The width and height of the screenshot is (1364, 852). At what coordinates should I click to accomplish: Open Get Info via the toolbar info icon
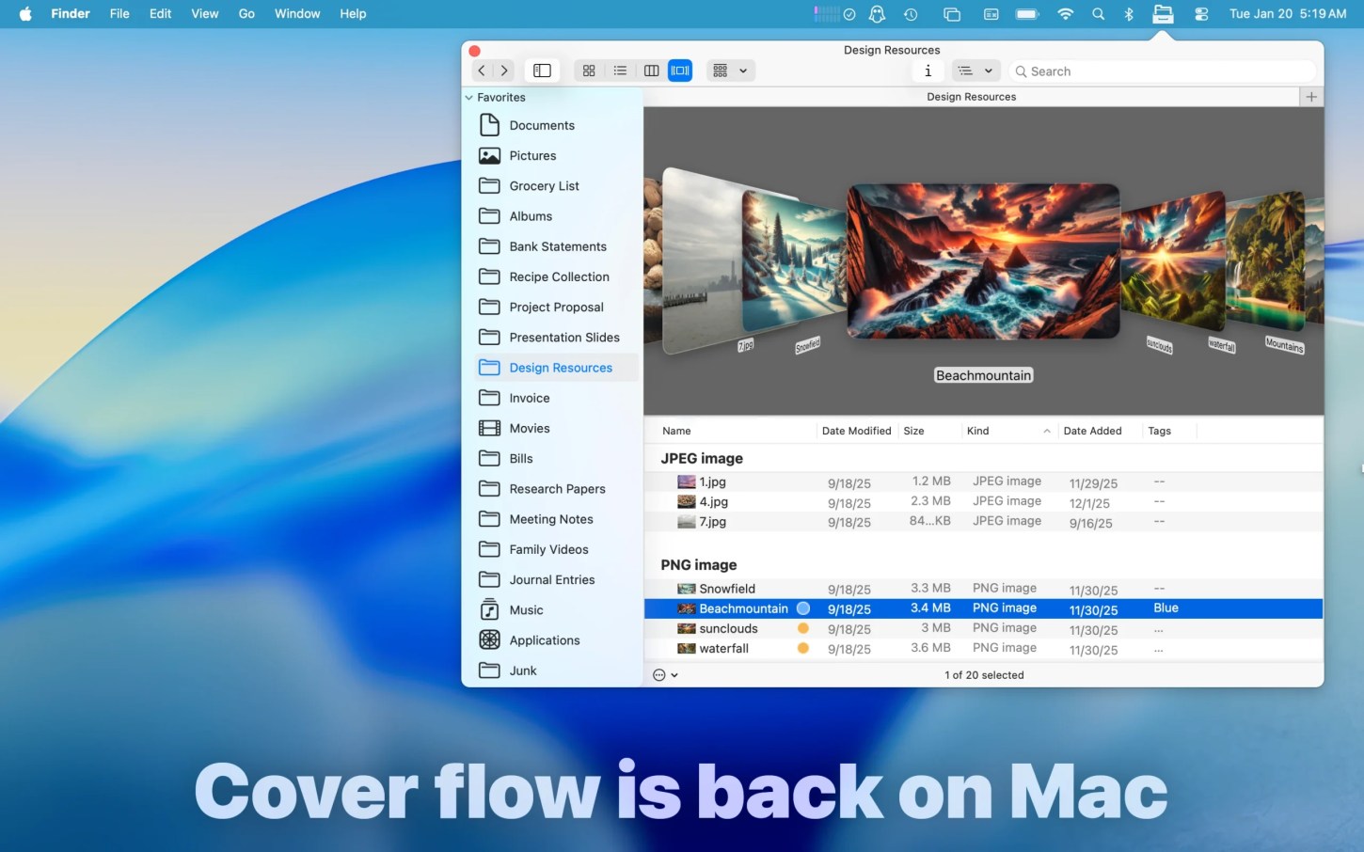pyautogui.click(x=928, y=71)
